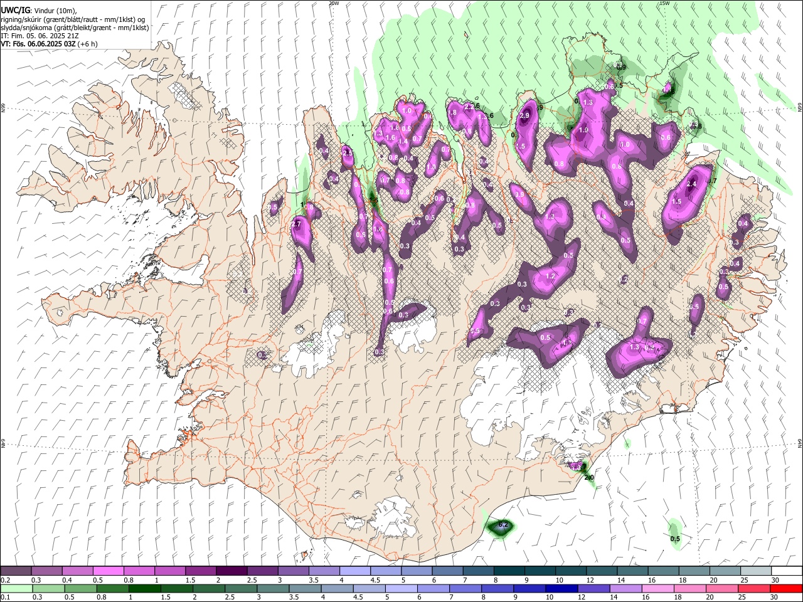Pick the light pink swatch between 16 and 18 on rain scale
803x602 pixels.
coord(658,588)
